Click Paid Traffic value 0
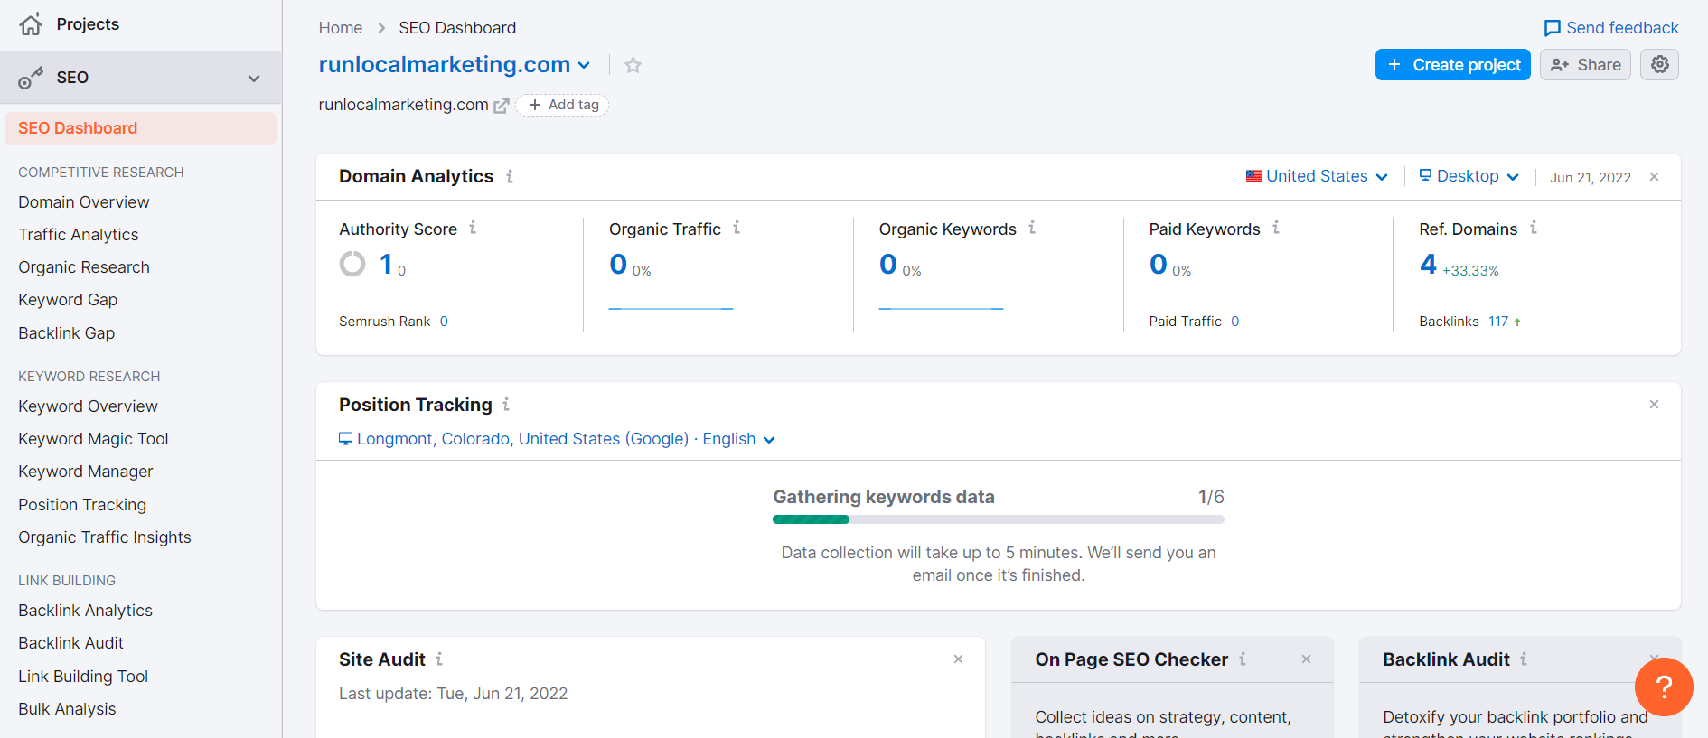Screen dimensions: 1708x738 point(1234,322)
